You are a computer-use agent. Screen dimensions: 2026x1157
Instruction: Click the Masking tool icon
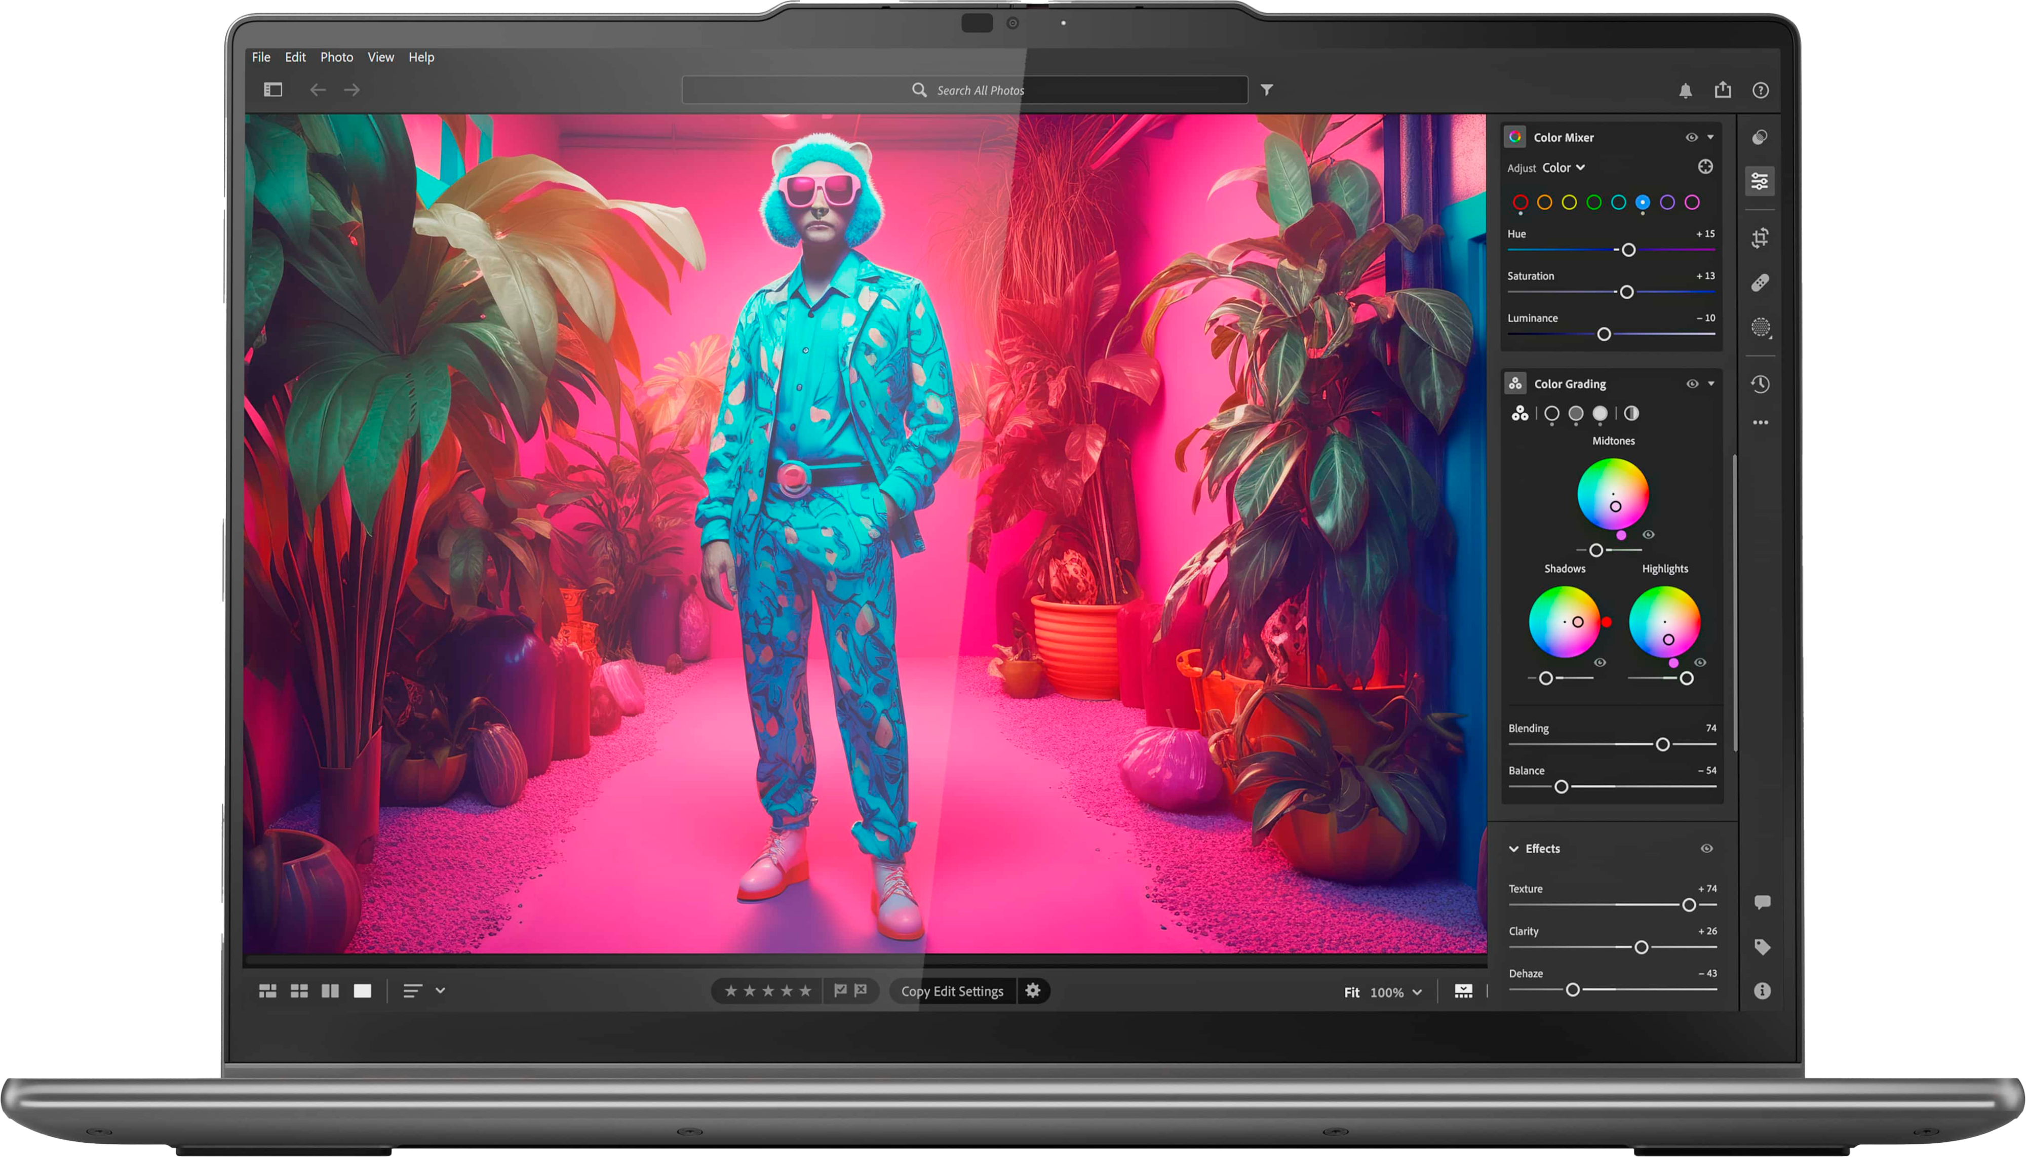(1759, 327)
